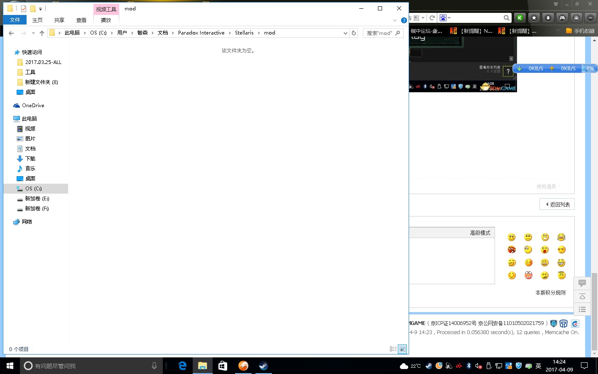Click the comment bubble floating side button

tap(582, 283)
